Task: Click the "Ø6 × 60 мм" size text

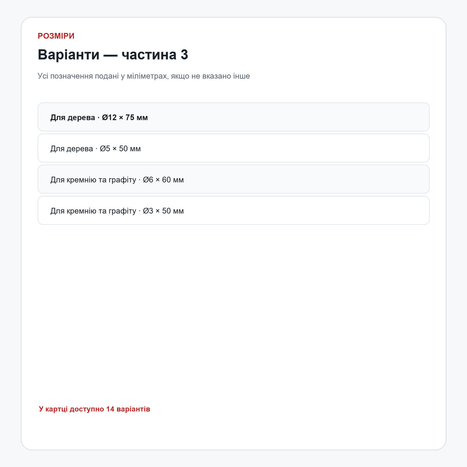Action: coord(163,179)
